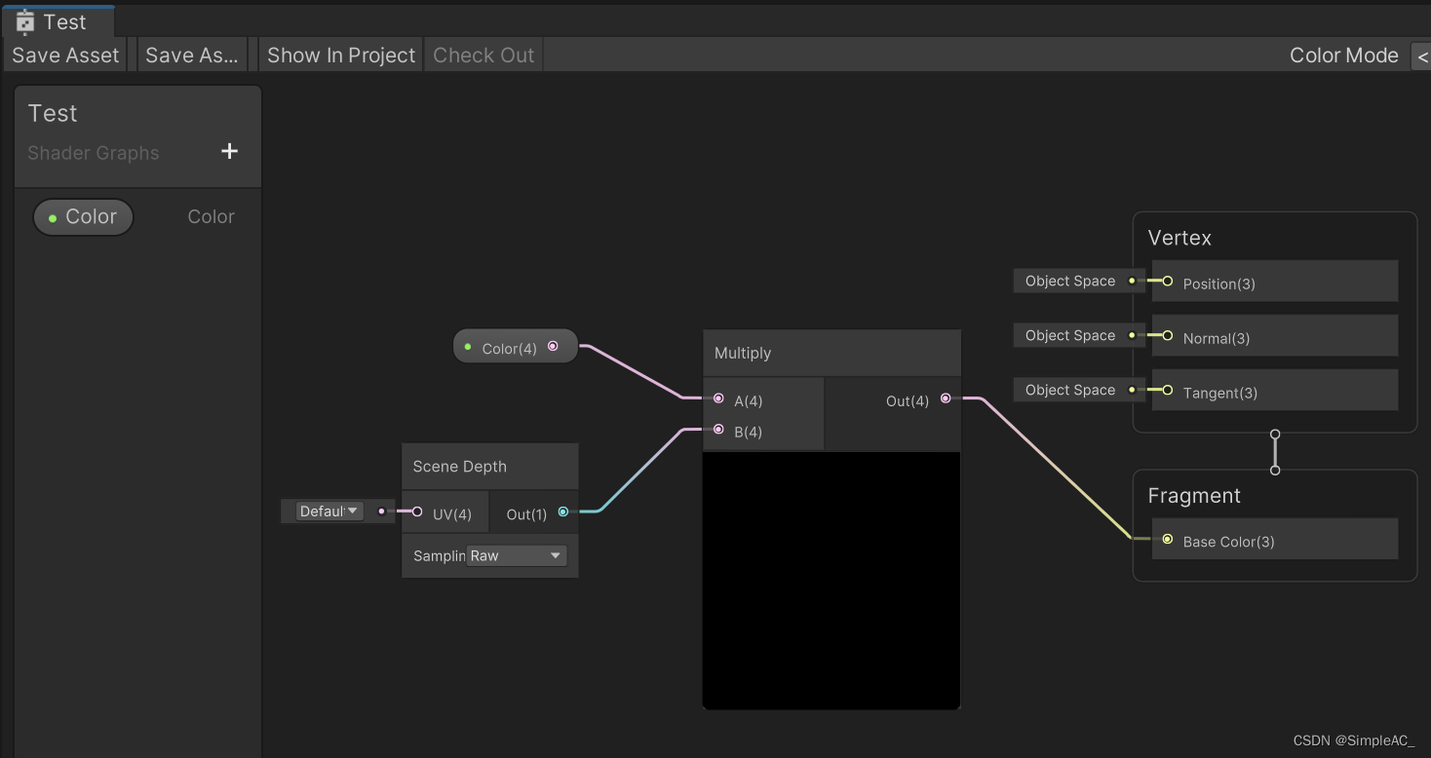Click the Multiply node preview area

click(x=832, y=580)
